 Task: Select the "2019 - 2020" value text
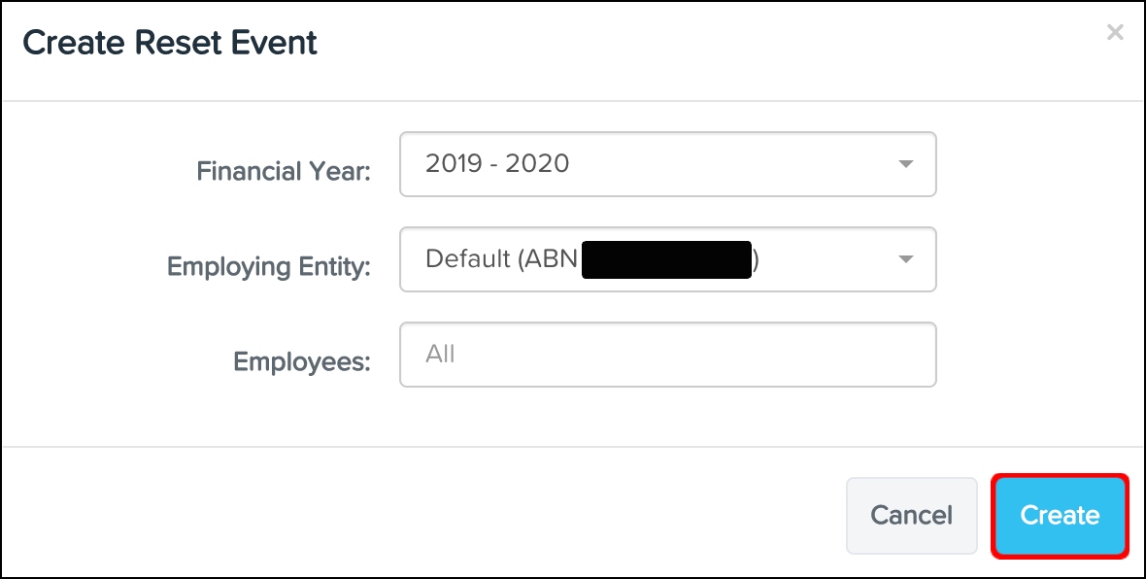497,163
